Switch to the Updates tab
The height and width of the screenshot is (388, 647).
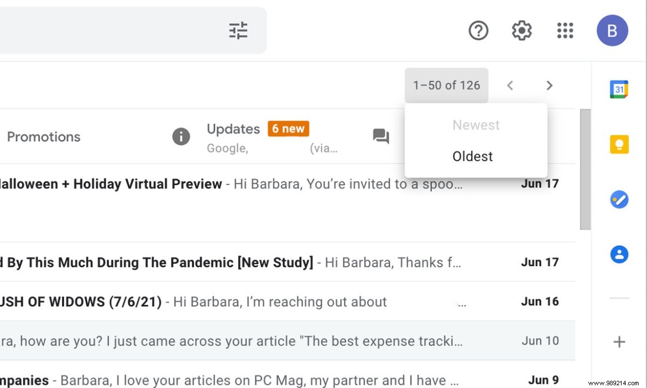233,128
